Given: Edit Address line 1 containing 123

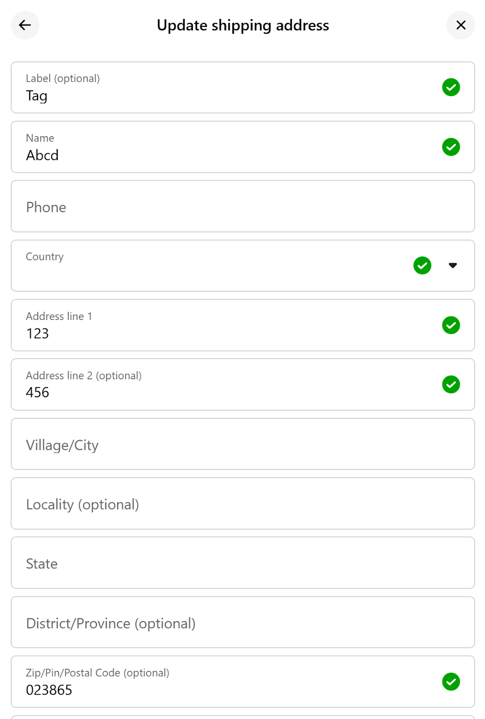Looking at the screenshot, I should (x=243, y=325).
